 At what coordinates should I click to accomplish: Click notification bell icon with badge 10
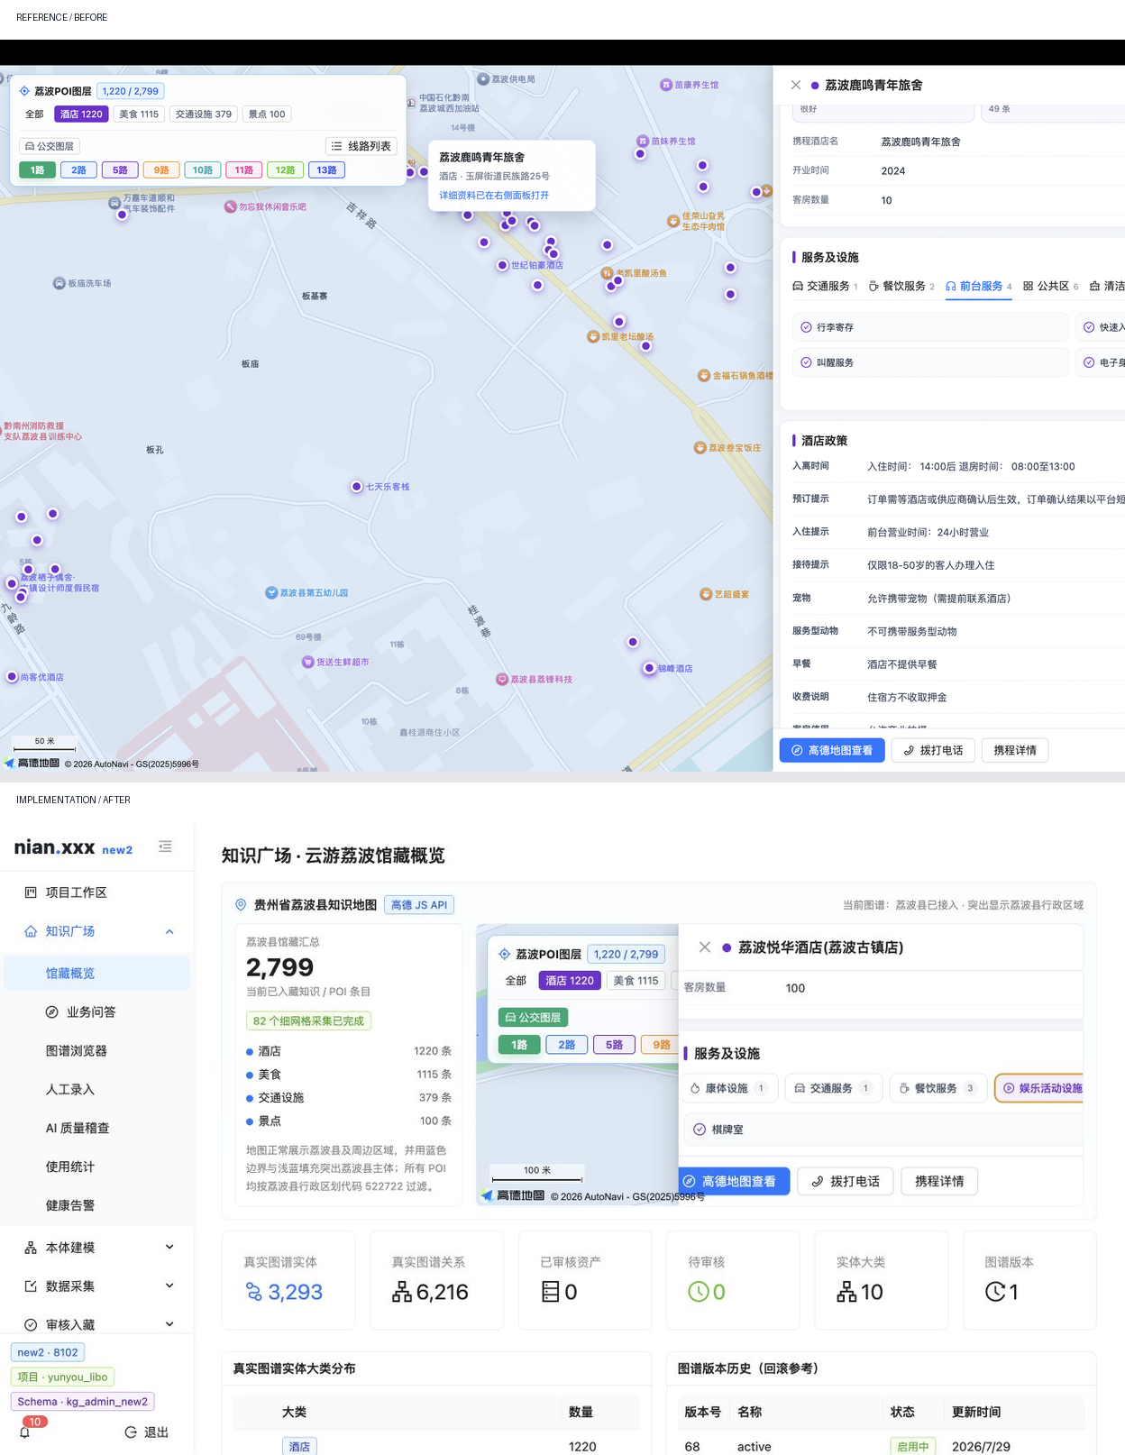pos(25,1431)
